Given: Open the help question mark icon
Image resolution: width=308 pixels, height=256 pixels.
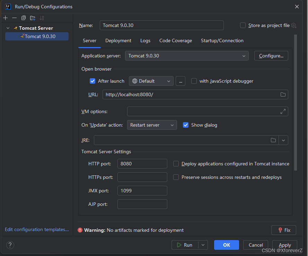Looking at the screenshot, I should pyautogui.click(x=10, y=245).
